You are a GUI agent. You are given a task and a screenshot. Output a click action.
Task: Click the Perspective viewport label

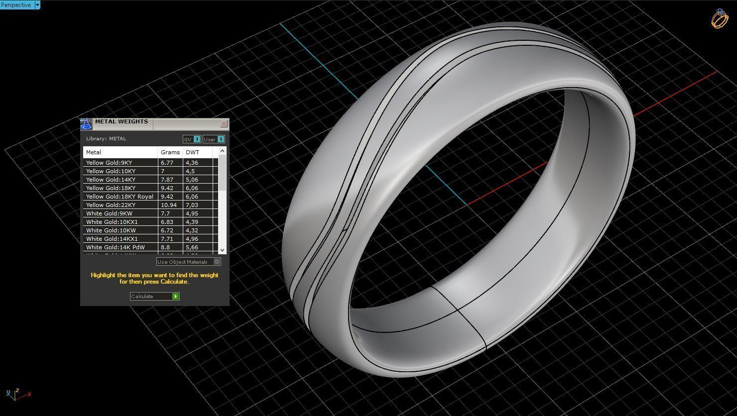click(17, 5)
